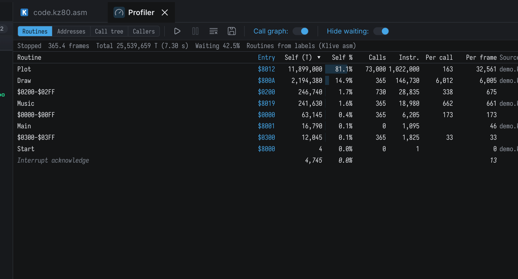Click the Calls value 73,000

coord(376,69)
